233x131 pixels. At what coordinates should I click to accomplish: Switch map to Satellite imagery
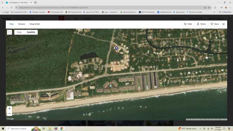point(31,32)
